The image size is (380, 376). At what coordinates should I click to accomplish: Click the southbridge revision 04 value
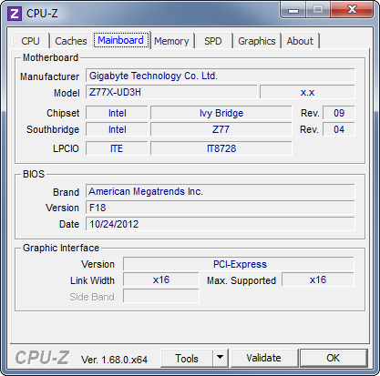tap(339, 129)
